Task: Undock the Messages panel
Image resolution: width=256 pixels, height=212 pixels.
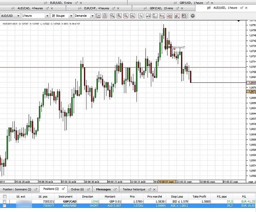Action: tap(115, 189)
